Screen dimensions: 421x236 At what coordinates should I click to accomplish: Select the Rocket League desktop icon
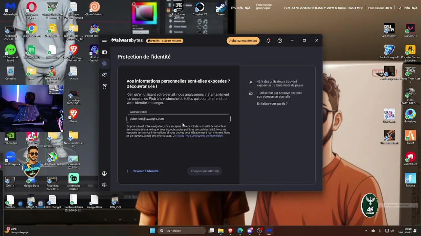point(389,52)
